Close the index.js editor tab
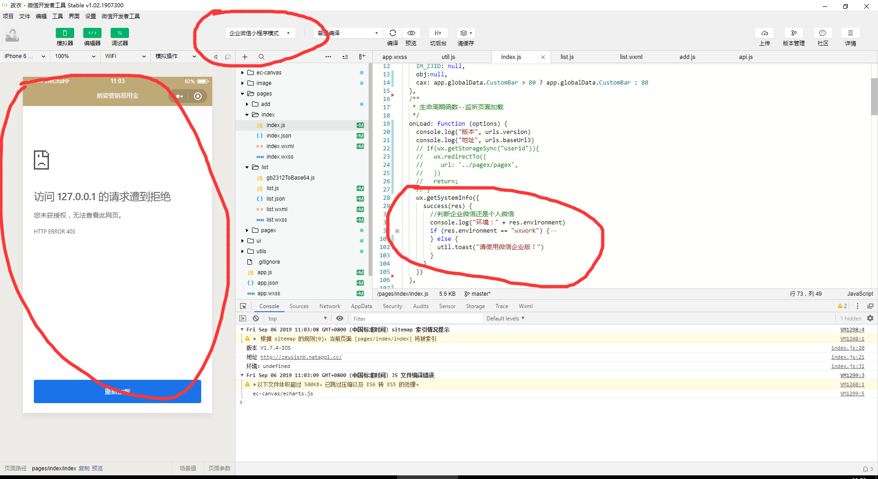The image size is (878, 479). pos(543,57)
